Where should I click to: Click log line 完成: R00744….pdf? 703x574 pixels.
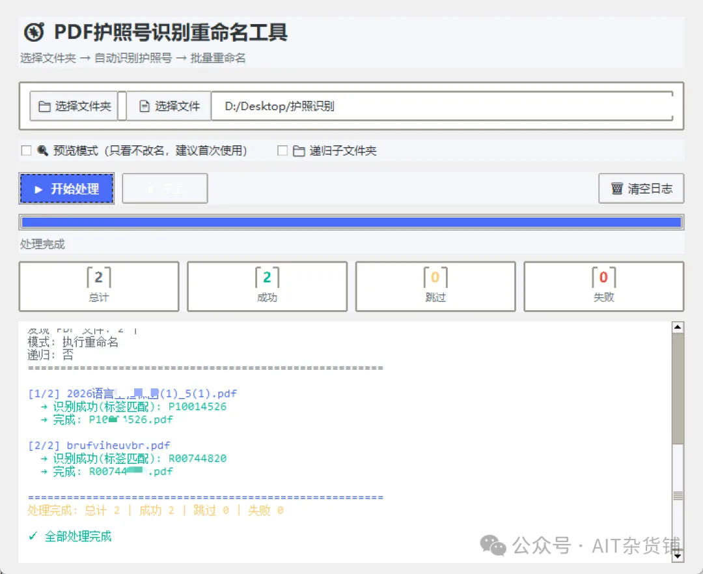click(107, 471)
